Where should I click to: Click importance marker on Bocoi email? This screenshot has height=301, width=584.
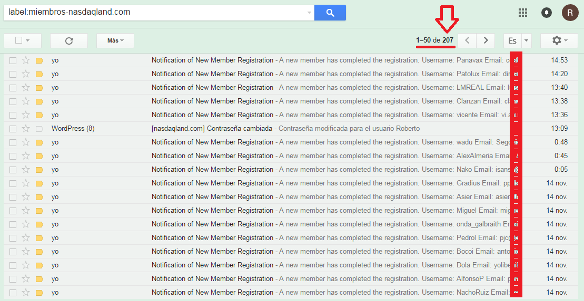(39, 252)
